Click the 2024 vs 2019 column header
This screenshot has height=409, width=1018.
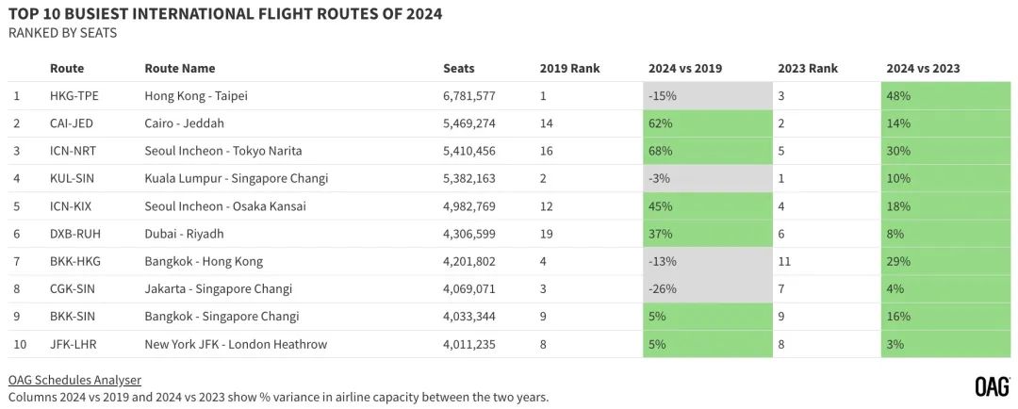(685, 68)
